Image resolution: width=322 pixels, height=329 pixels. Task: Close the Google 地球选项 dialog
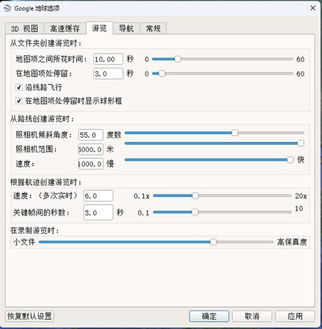[313, 8]
